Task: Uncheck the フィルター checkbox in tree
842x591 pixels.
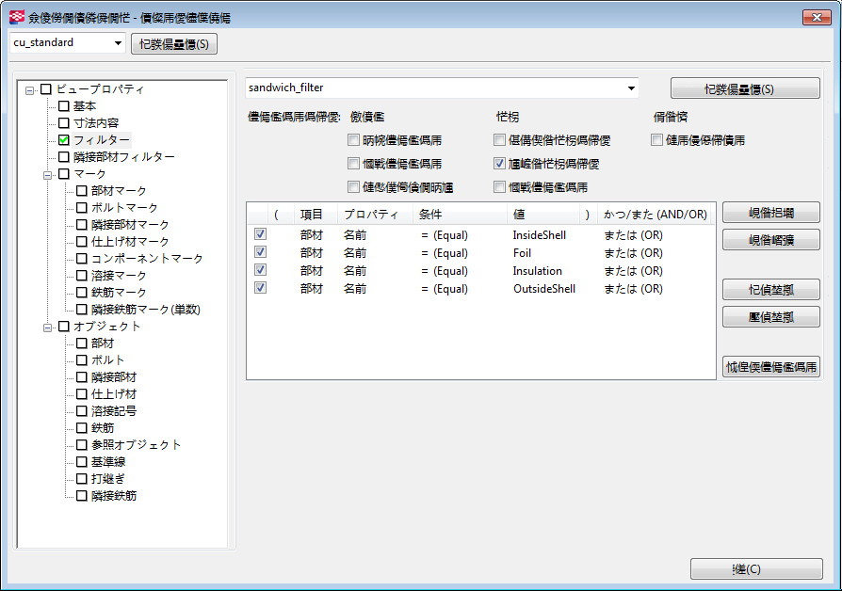Action: 64,140
